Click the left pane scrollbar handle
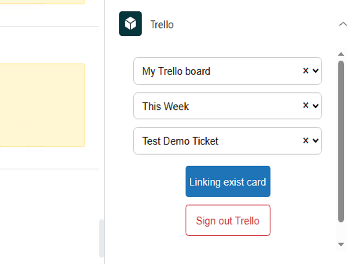Viewport: 362px width, 271px height. click(x=101, y=238)
